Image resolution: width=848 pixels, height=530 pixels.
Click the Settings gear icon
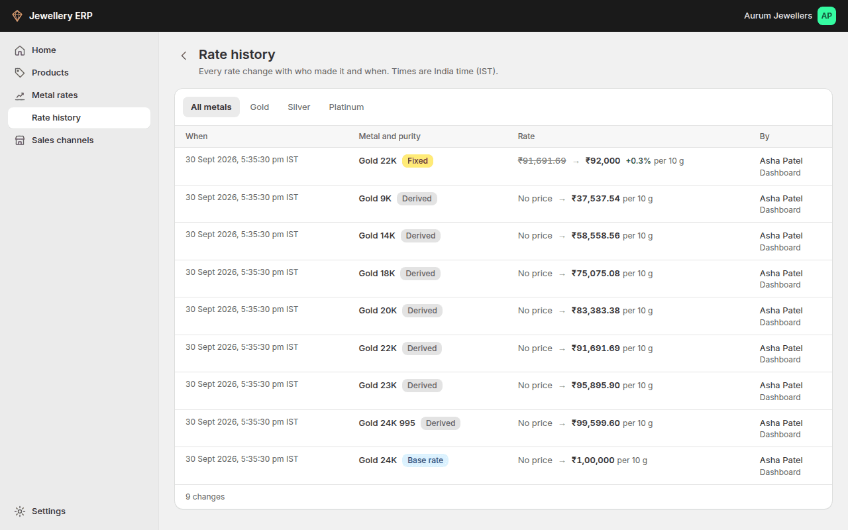click(20, 511)
